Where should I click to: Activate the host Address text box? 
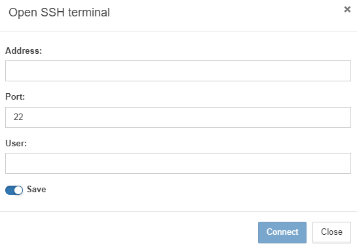click(178, 71)
